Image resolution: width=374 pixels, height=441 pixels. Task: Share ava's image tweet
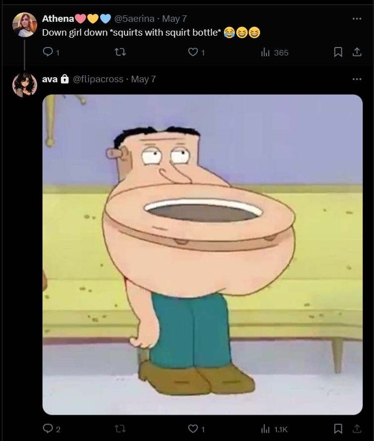tap(357, 429)
